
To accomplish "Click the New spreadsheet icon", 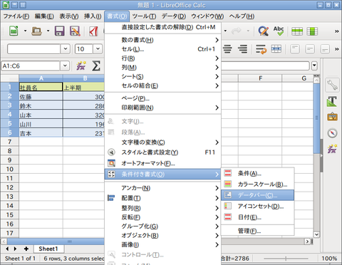I will 14,31.
